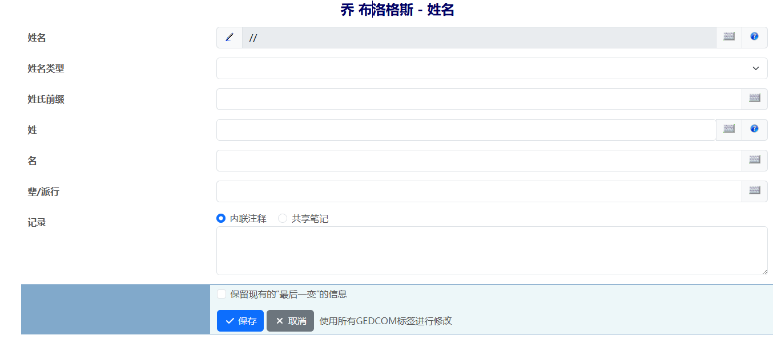Viewport: 773px width, 339px height.
Task: Select the 共享笔记 radio option
Action: tap(283, 218)
